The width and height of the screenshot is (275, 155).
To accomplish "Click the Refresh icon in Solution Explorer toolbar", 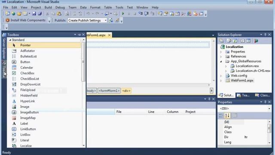I will (235, 41).
